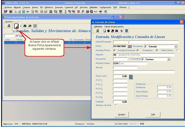185x127 pixels.
Task: Click the eye view icon in Entrada de Líneas
Action: pos(109,31)
